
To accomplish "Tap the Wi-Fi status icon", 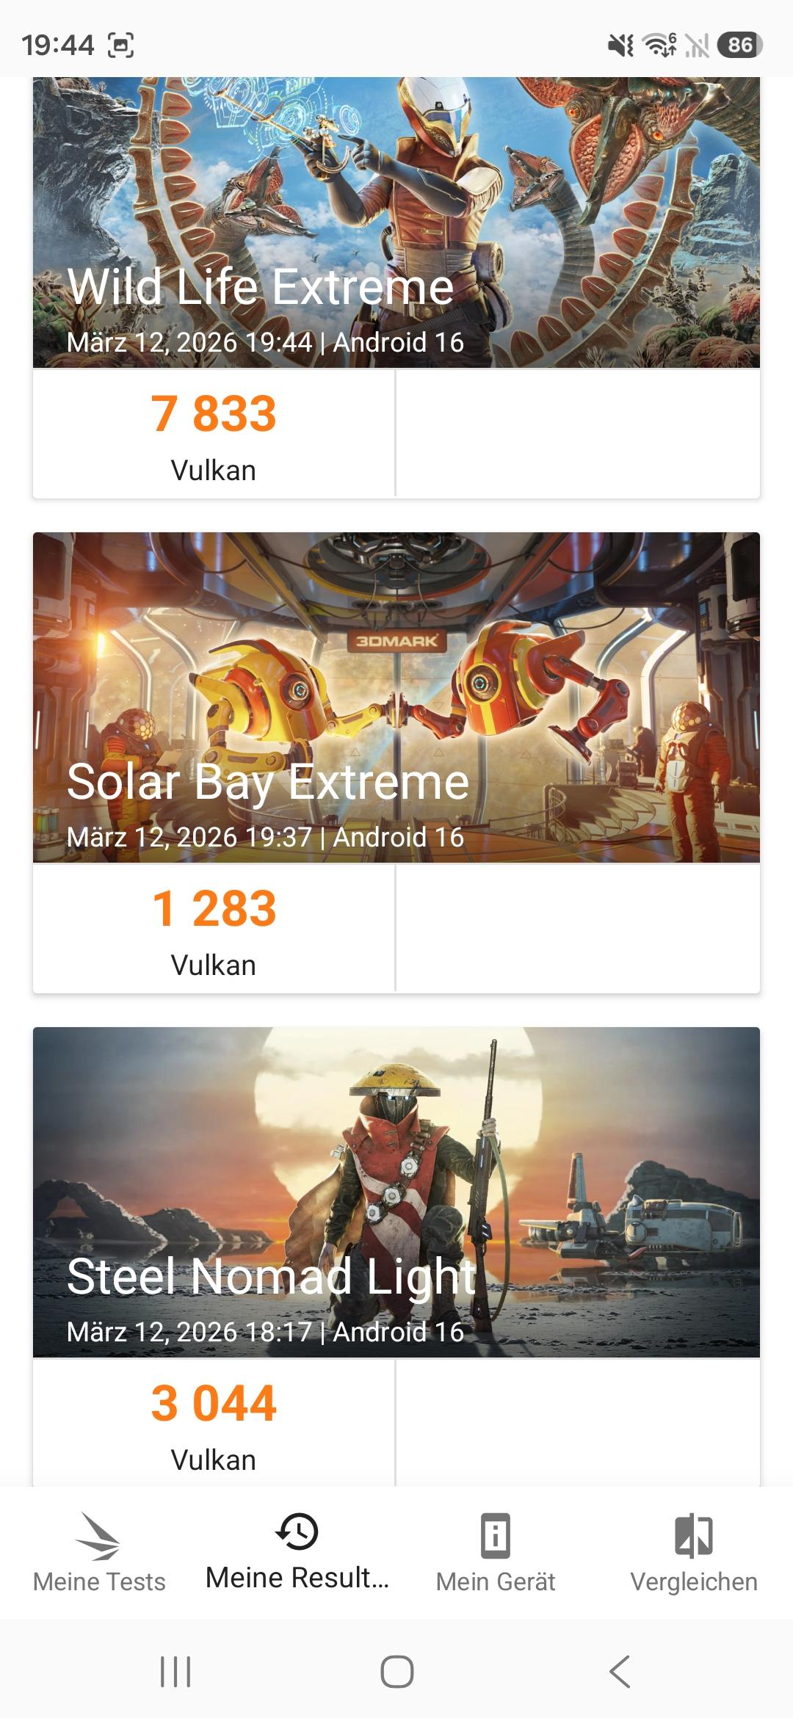I will click(659, 46).
